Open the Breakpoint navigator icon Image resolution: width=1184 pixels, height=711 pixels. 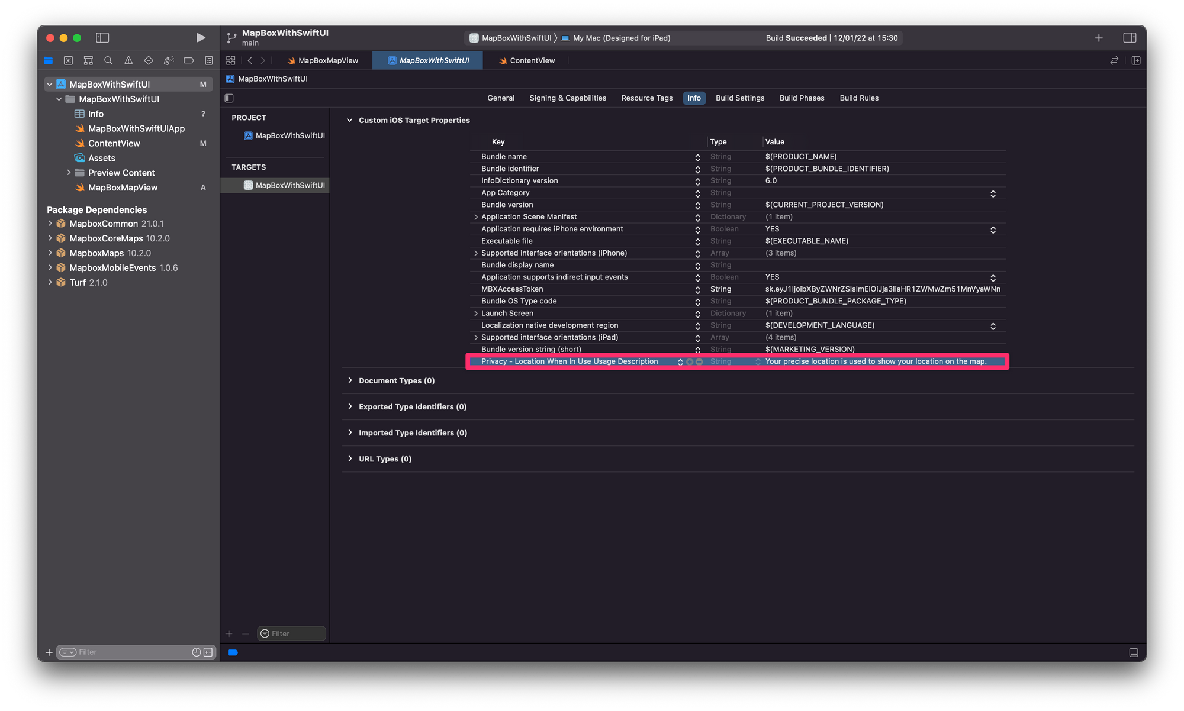189,60
